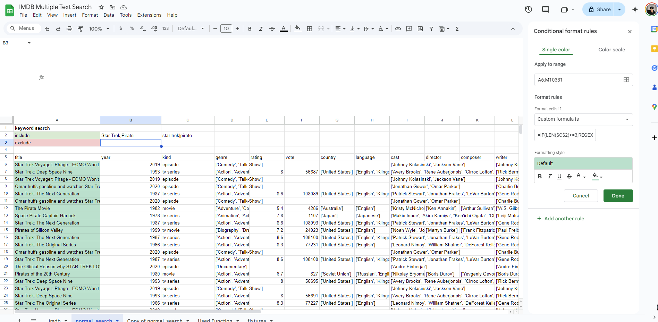
Task: Create a filter
Action: (x=431, y=29)
